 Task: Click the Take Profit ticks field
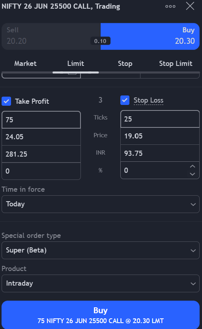coord(41,120)
